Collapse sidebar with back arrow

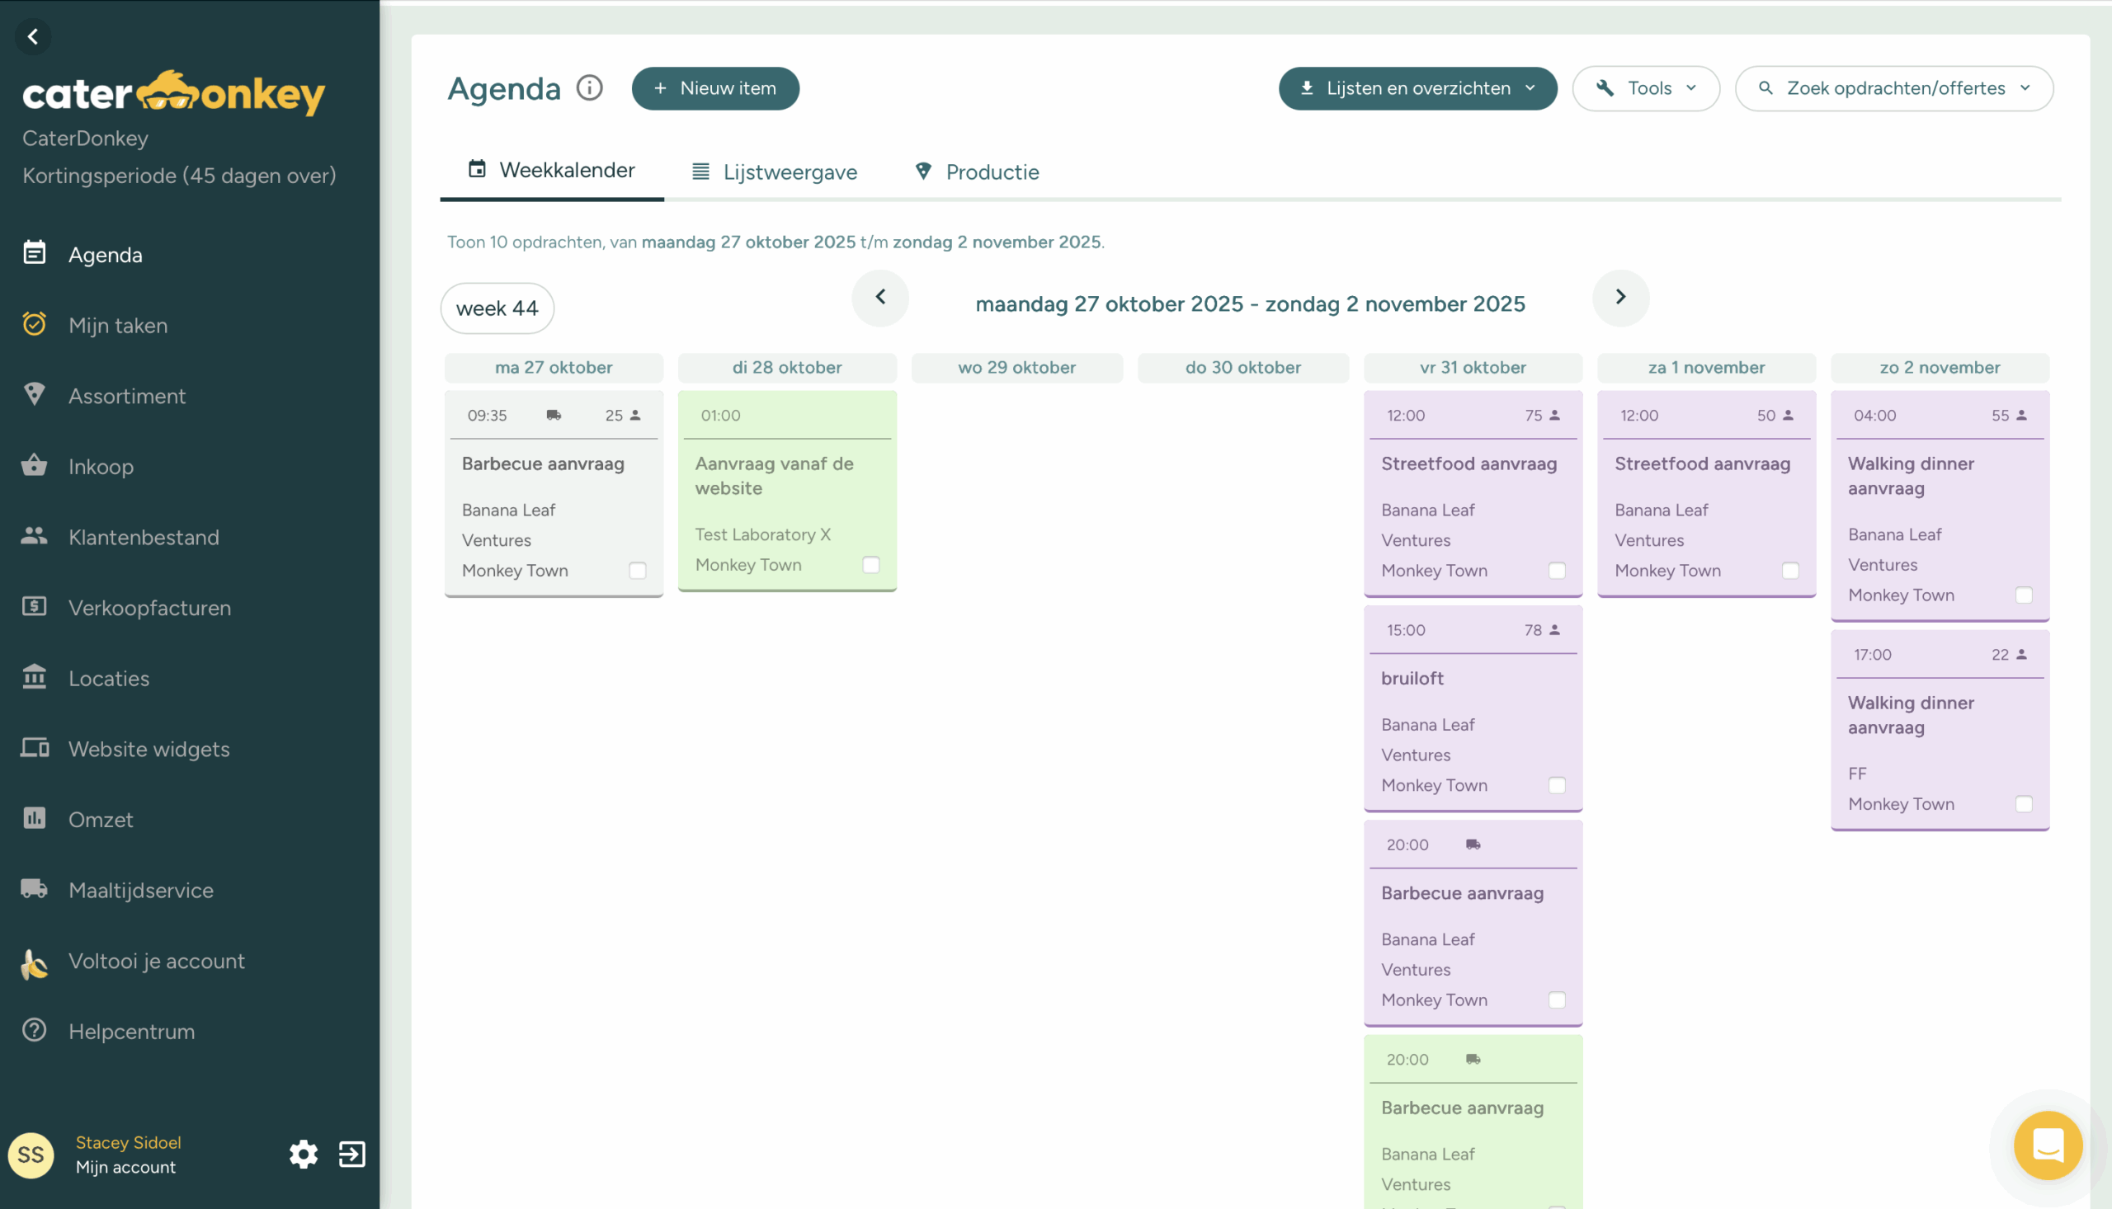pos(33,36)
